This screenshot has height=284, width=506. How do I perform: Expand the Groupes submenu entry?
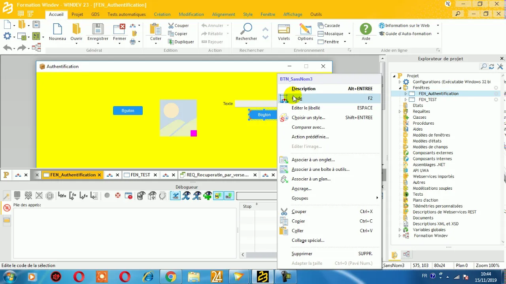(329, 198)
